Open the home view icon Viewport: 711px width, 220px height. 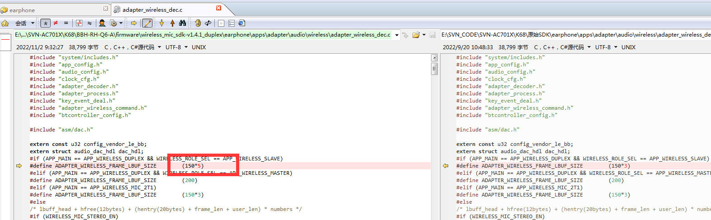5,23
